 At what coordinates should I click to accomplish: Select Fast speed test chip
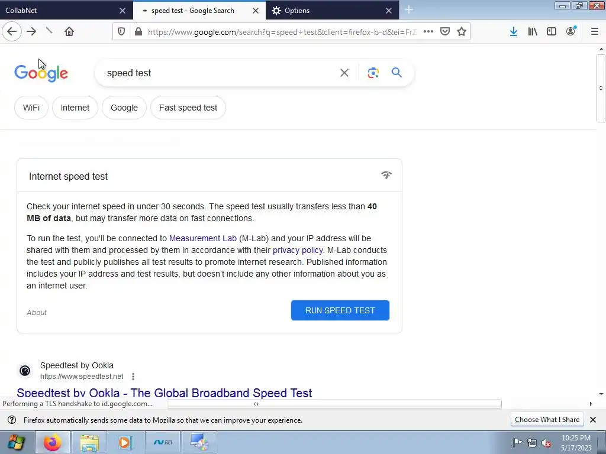coord(188,108)
